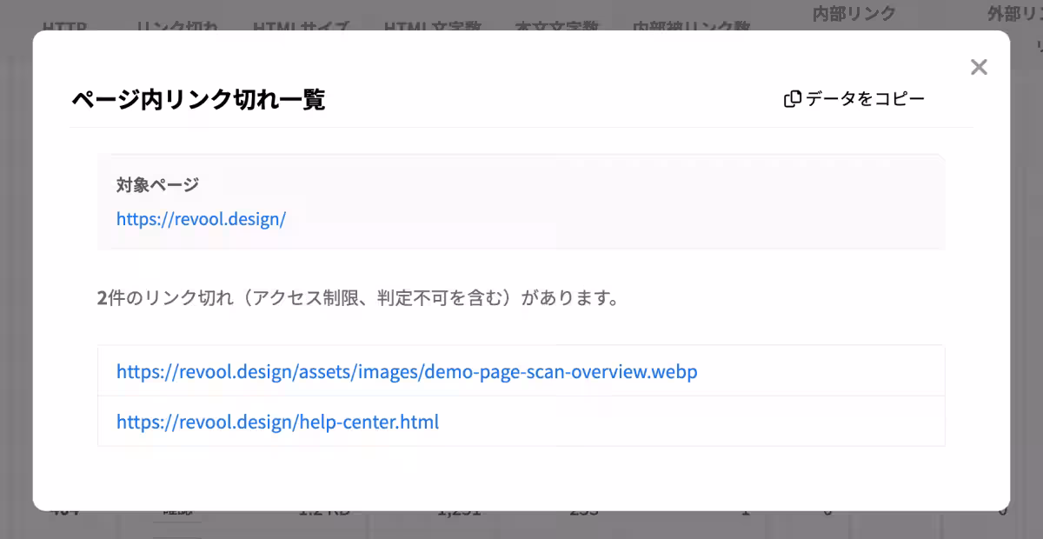This screenshot has height=539, width=1043.
Task: Click the 対象ページ label text
Action: tap(157, 184)
